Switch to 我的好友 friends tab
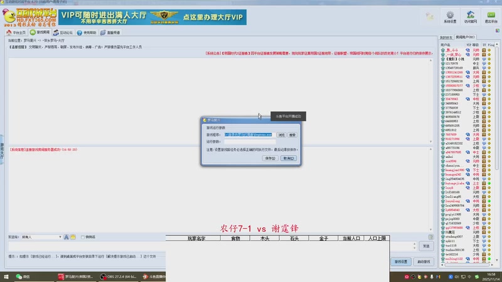The height and width of the screenshot is (282, 502). [446, 38]
